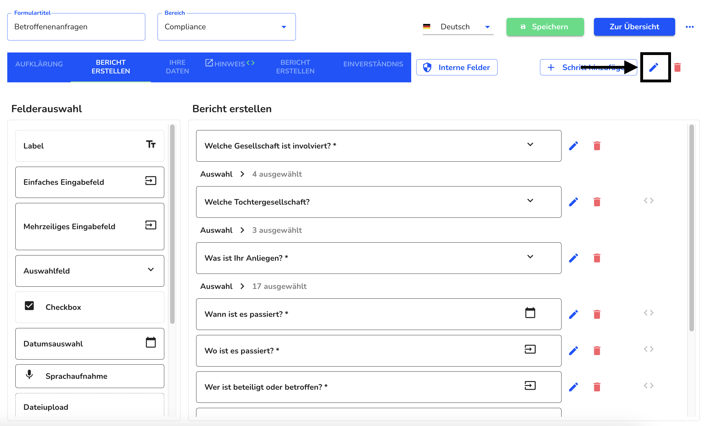The image size is (709, 426).
Task: Edit the 'Was ist Ihr Anliegen?' field
Action: coord(573,258)
